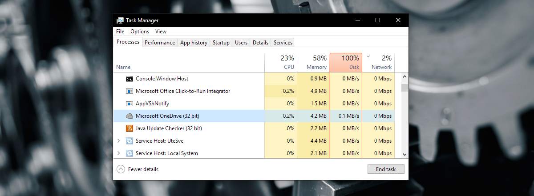Switch to the Startup tab
This screenshot has width=534, height=196.
tap(221, 43)
